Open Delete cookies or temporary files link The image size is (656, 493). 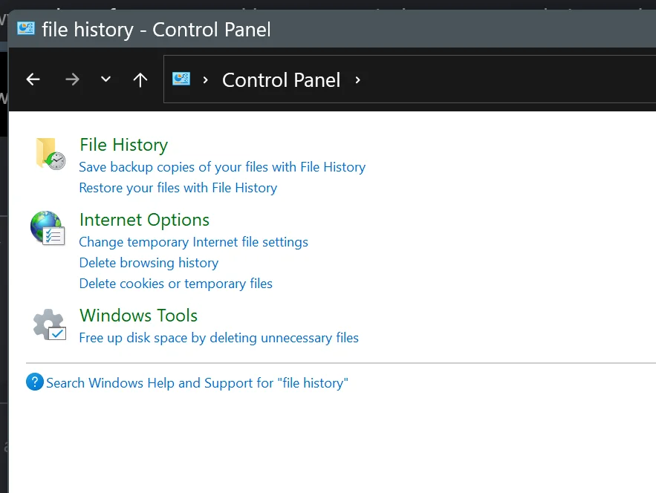tap(176, 284)
